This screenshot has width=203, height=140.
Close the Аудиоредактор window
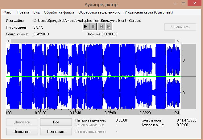coord(195,3)
